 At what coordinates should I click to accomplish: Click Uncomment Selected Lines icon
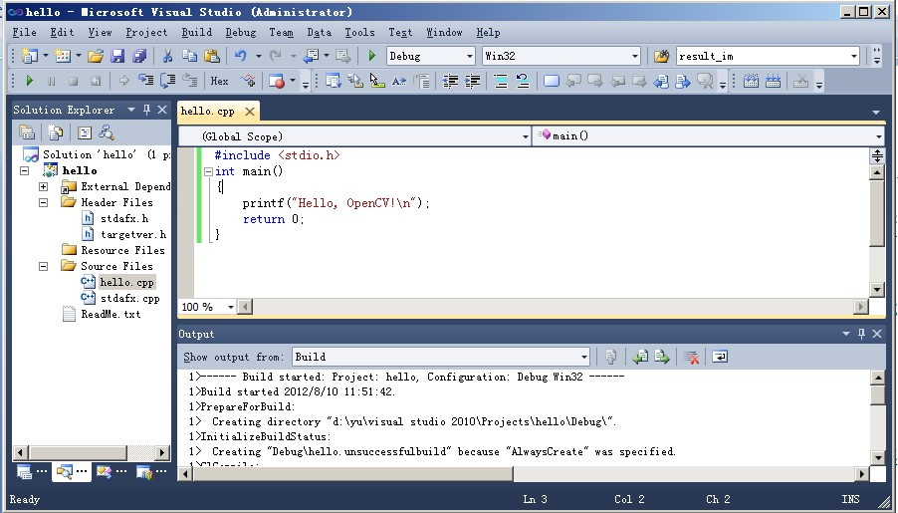click(x=523, y=81)
